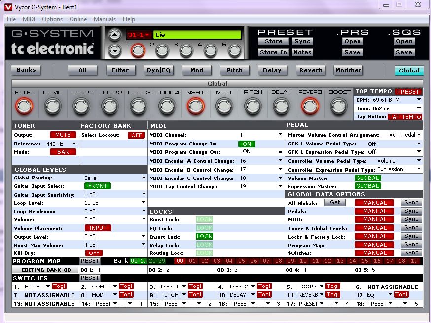Toggle the FILTER effect knob
431x323 pixels.
pyautogui.click(x=24, y=106)
